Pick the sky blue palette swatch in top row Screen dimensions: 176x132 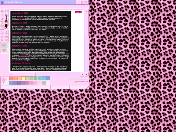pos(44,79)
